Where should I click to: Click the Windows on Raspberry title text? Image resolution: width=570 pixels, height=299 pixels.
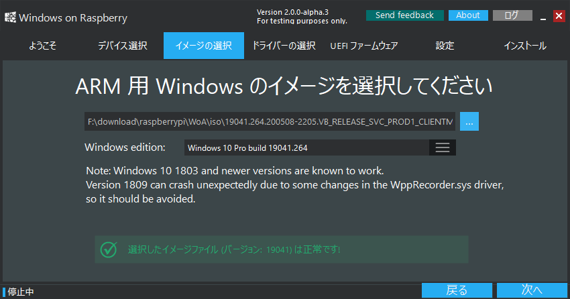(73, 18)
